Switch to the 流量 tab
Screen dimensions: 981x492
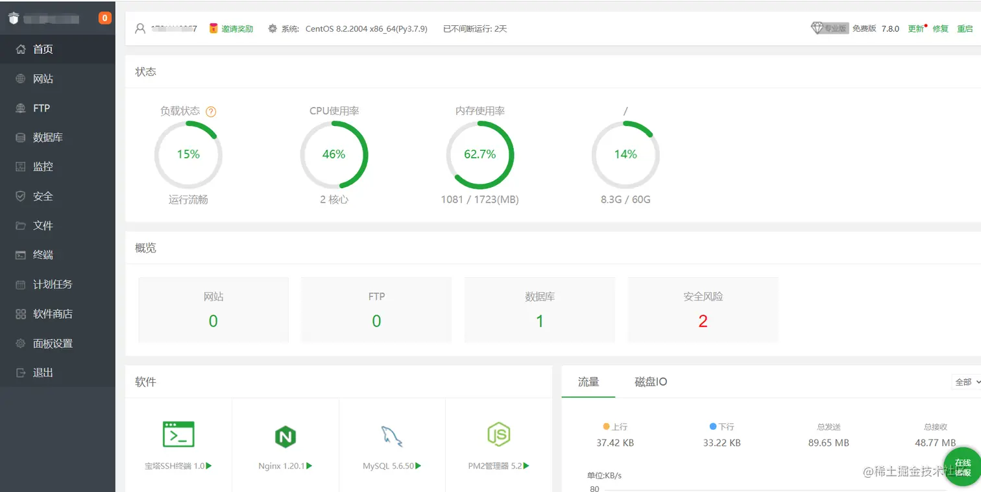588,382
